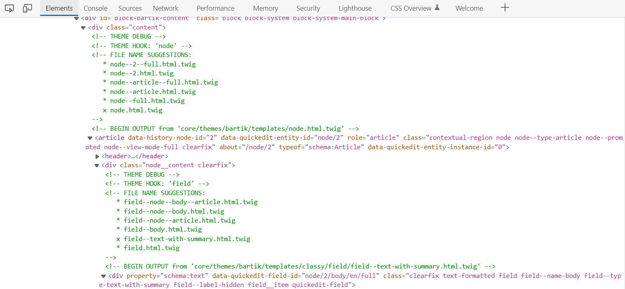The height and width of the screenshot is (289, 625).
Task: Expand the collapsed header element
Action: click(97, 156)
